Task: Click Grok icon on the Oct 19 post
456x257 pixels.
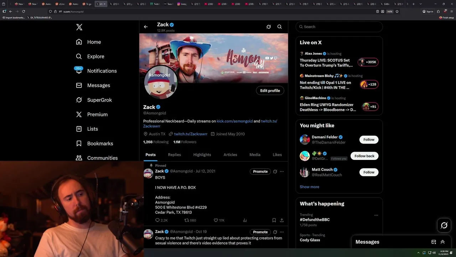Action: pyautogui.click(x=275, y=232)
